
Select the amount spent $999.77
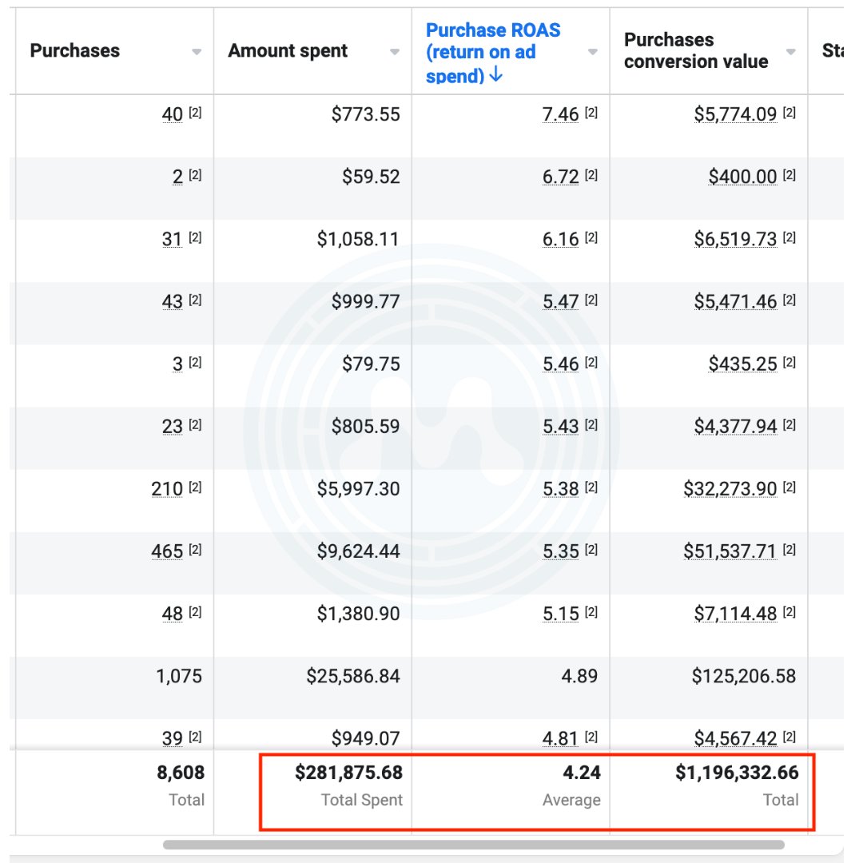click(x=365, y=301)
